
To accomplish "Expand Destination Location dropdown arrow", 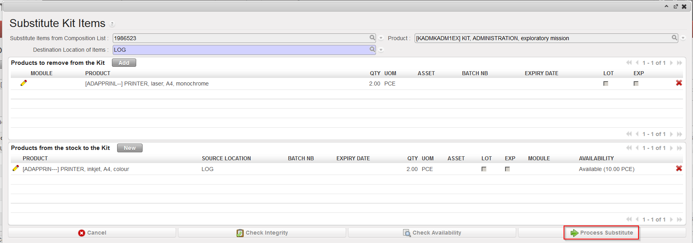I will (x=381, y=50).
